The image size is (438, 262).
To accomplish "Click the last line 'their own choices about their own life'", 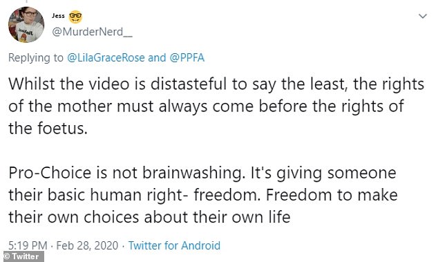I will [149, 217].
